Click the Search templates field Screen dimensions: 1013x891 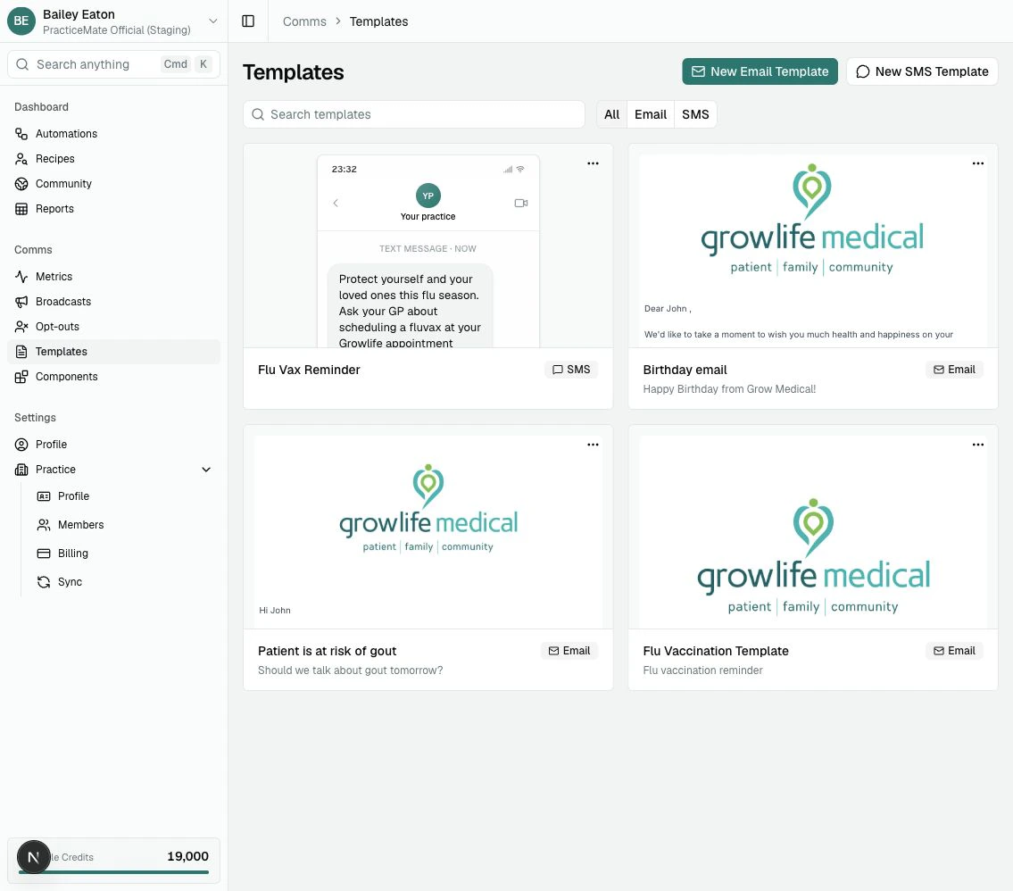[414, 114]
